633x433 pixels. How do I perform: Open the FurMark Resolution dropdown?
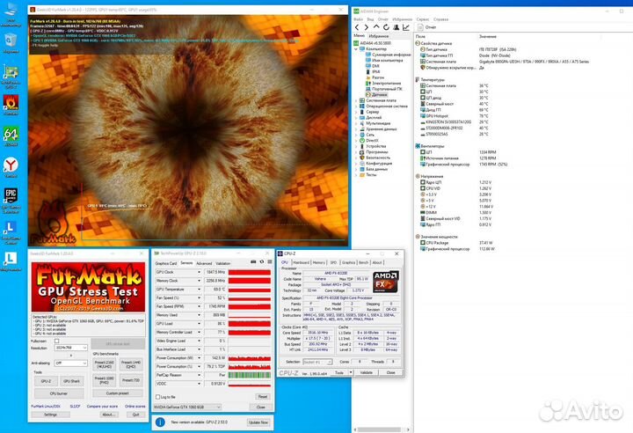pyautogui.click(x=70, y=348)
